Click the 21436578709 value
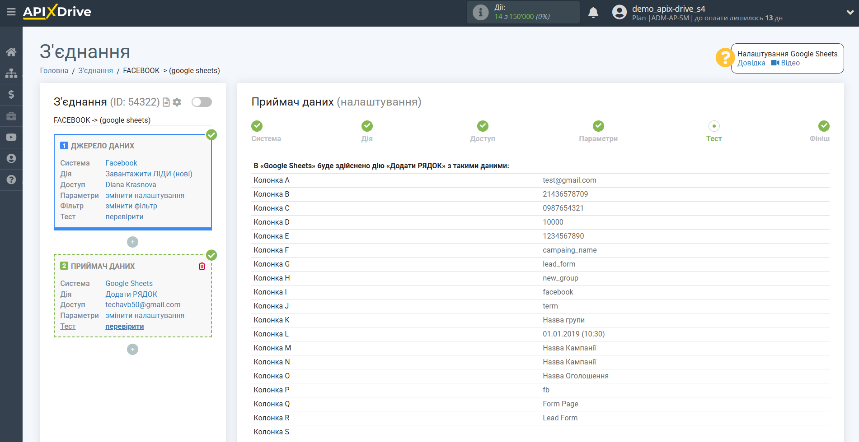Viewport: 859px width, 442px height. tap(565, 194)
